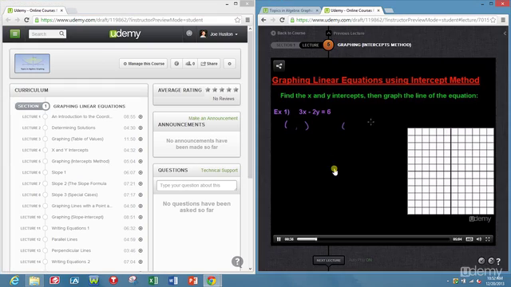Click the course thumbnail image
Image resolution: width=511 pixels, height=287 pixels.
32,63
